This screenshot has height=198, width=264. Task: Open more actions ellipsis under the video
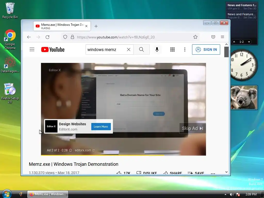[213, 174]
